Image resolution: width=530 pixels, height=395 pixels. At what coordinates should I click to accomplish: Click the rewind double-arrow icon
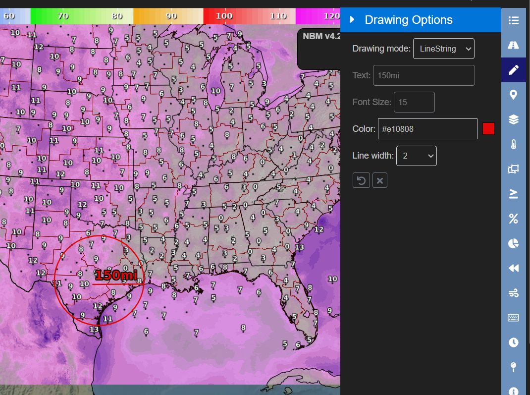coord(514,268)
